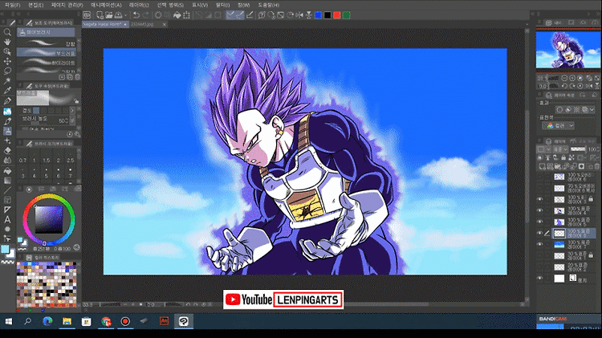Select the Auto Select magic wand tool
The width and height of the screenshot is (602, 338).
[7, 80]
